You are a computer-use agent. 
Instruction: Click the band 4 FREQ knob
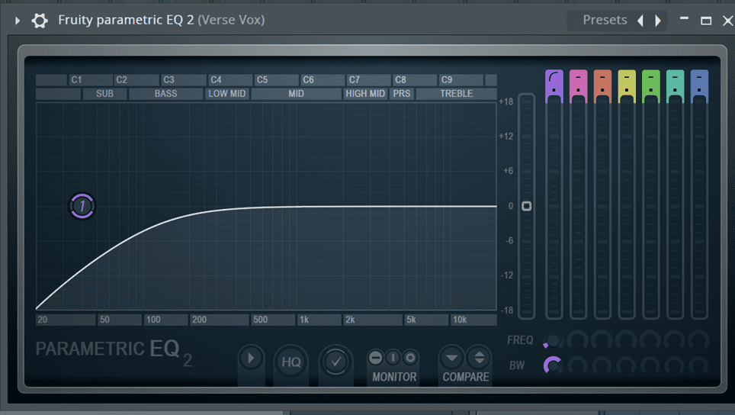click(626, 340)
